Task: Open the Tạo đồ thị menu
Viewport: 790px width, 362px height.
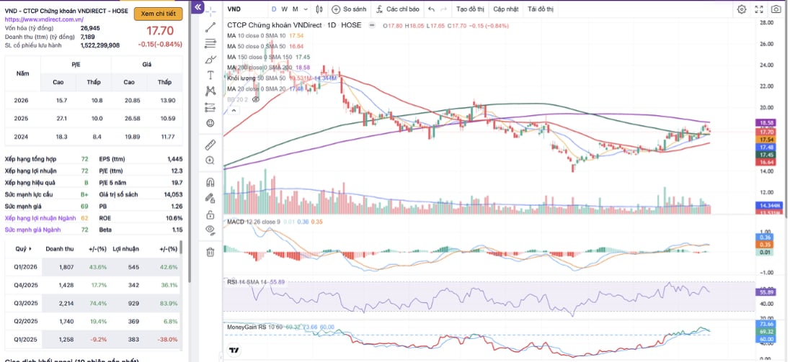Action: (470, 9)
